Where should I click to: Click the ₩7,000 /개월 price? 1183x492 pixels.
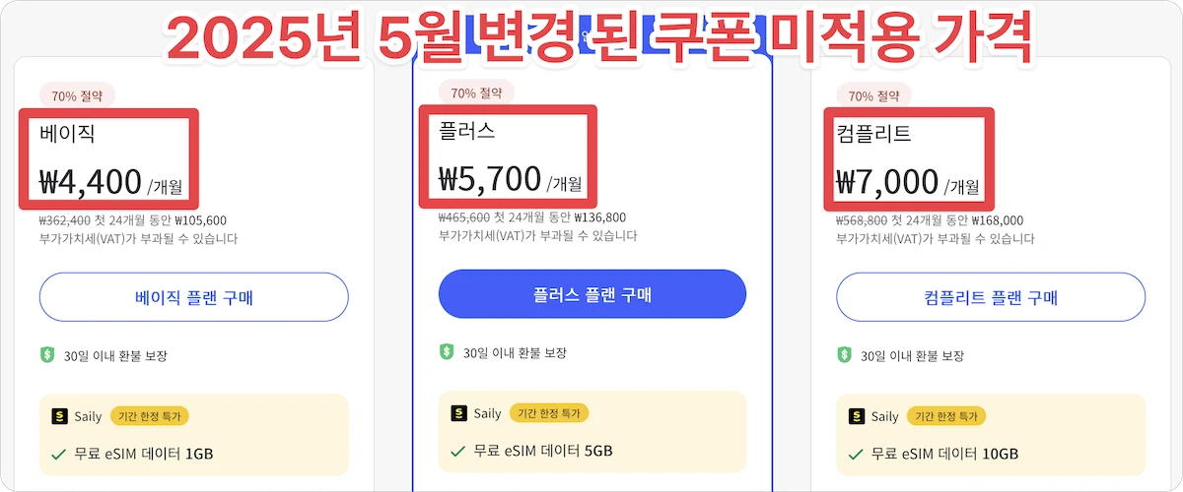pyautogui.click(x=908, y=181)
